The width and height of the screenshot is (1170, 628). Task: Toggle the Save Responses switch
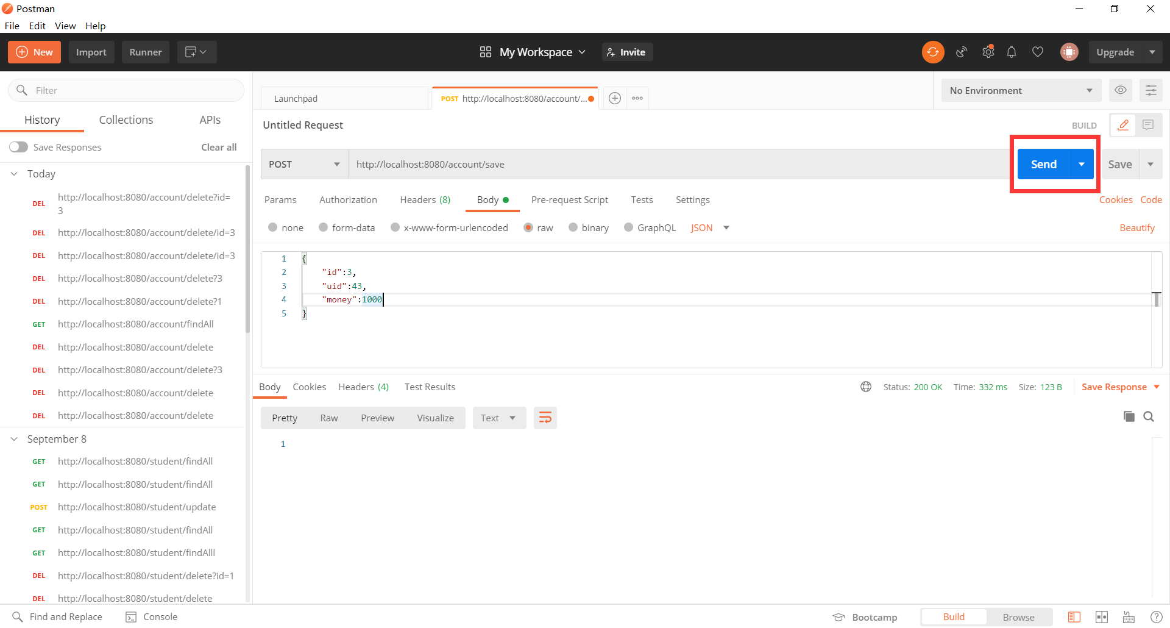(x=19, y=147)
